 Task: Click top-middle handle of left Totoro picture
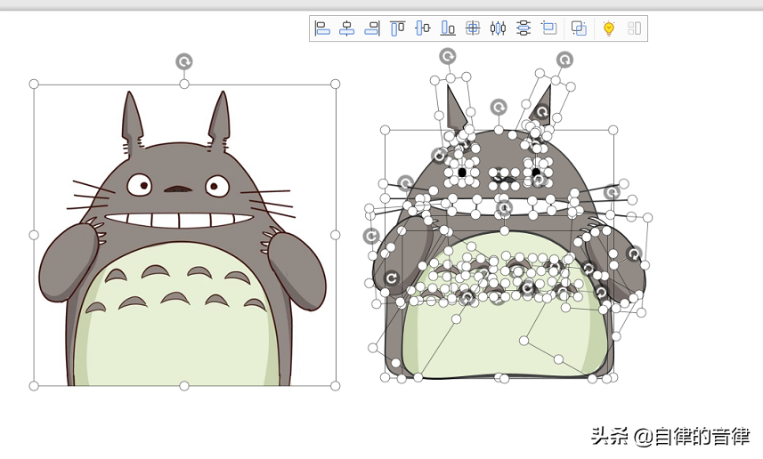[184, 85]
